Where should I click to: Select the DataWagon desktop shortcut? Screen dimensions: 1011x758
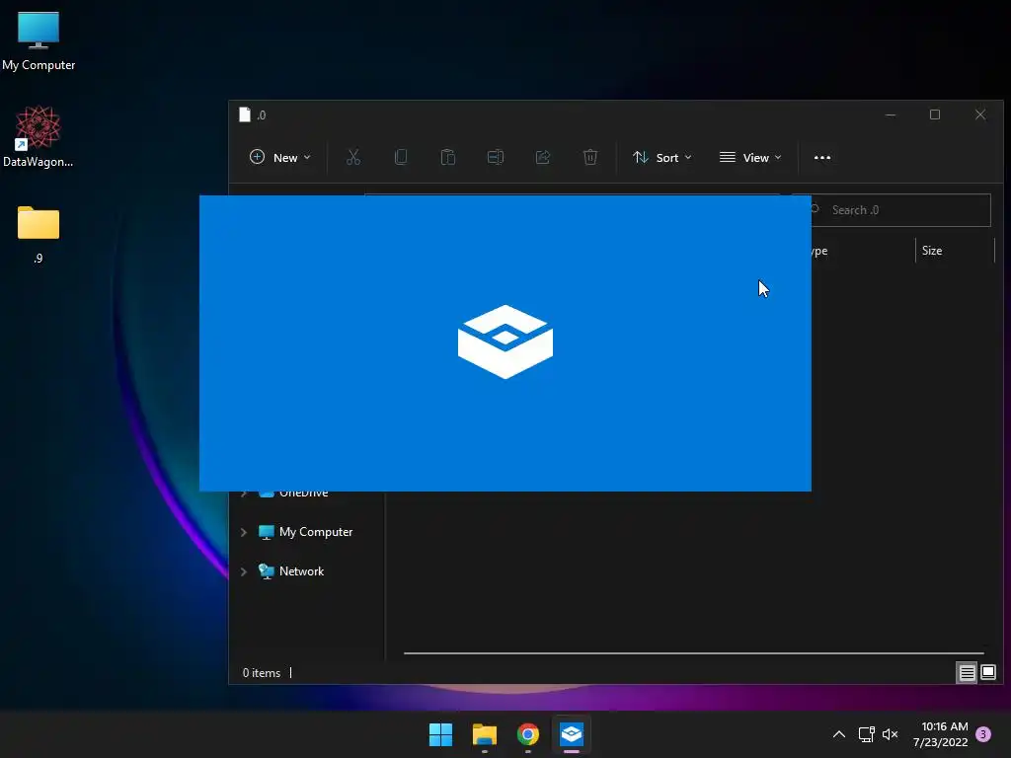point(39,136)
